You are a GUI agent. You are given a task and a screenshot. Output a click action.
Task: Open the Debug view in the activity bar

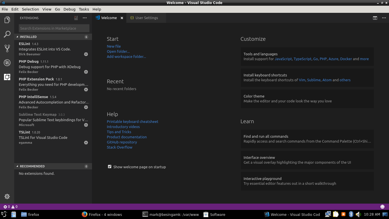click(x=7, y=63)
